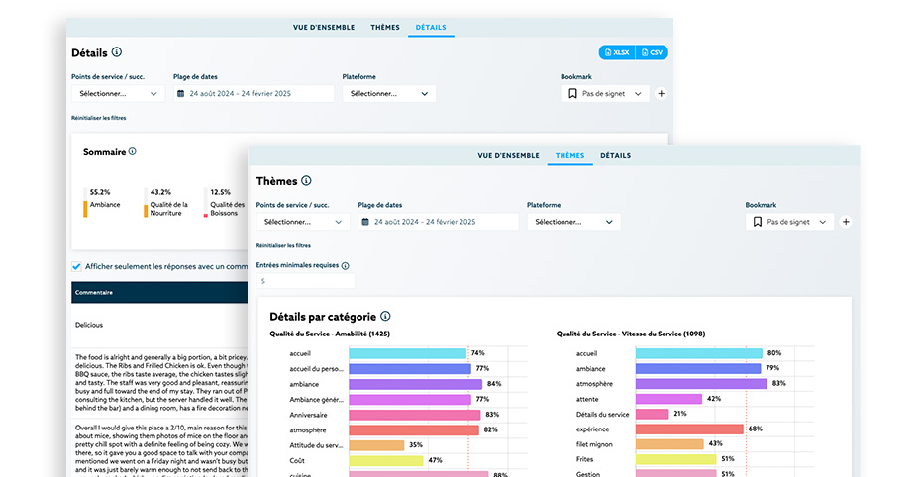Open Plateforme dropdown in Détails window
This screenshot has width=921, height=477.
tap(389, 93)
